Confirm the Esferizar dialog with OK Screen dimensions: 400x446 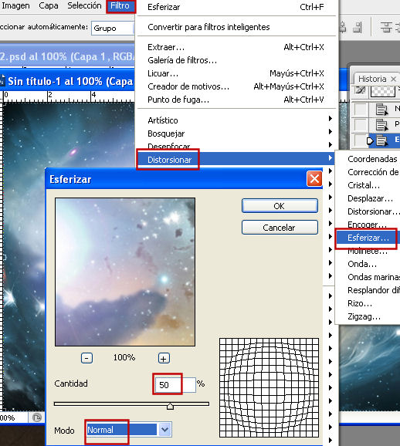point(280,206)
